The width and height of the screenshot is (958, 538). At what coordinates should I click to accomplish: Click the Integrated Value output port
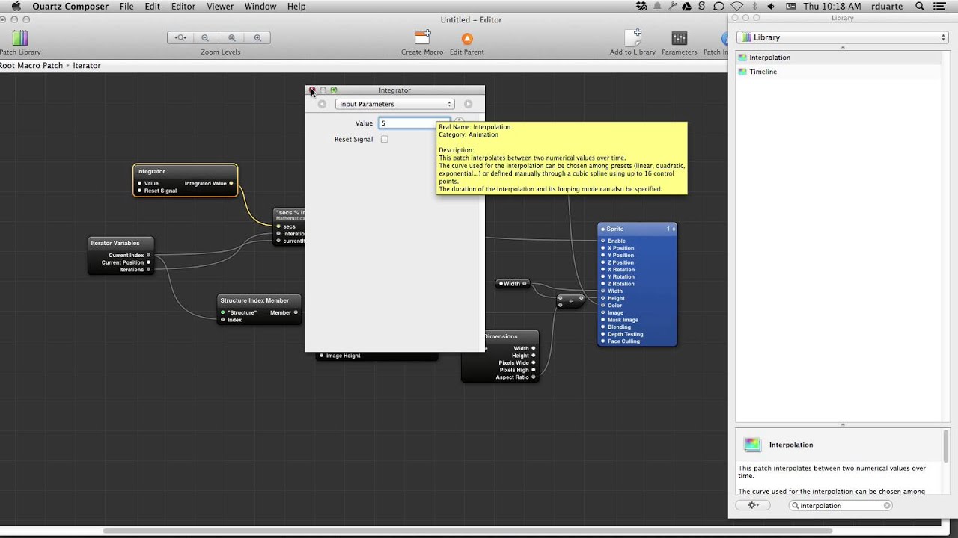pos(231,183)
